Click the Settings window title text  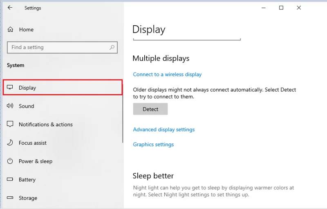click(33, 8)
